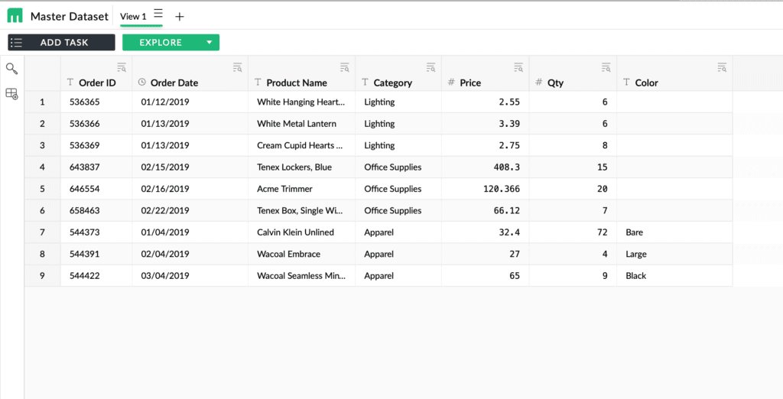
Task: Click color cell Large
Action: tap(674, 254)
